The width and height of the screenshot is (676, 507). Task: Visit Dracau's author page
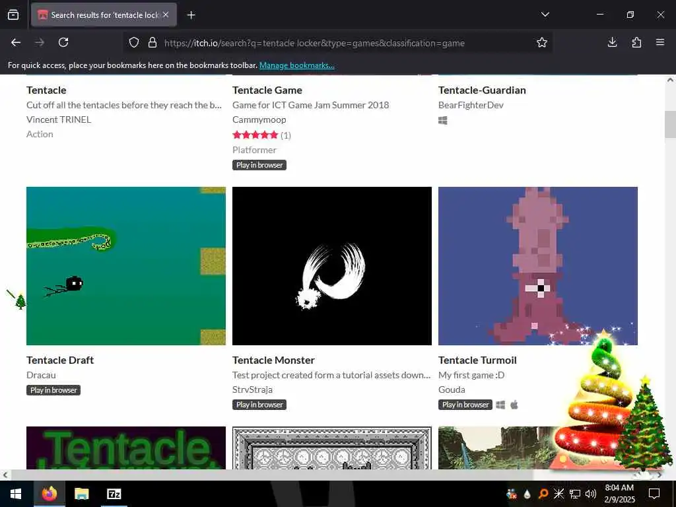[x=41, y=375]
